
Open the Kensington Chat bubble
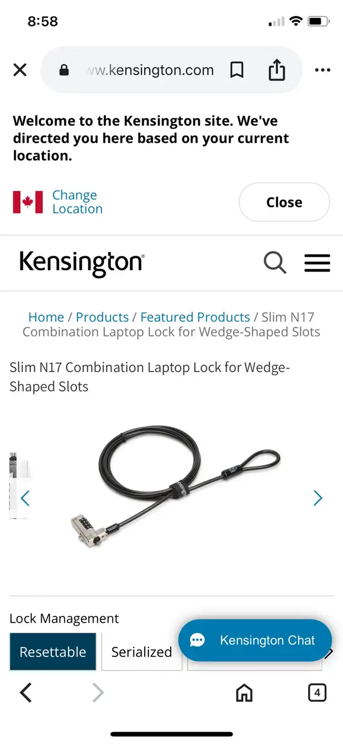coord(255,640)
